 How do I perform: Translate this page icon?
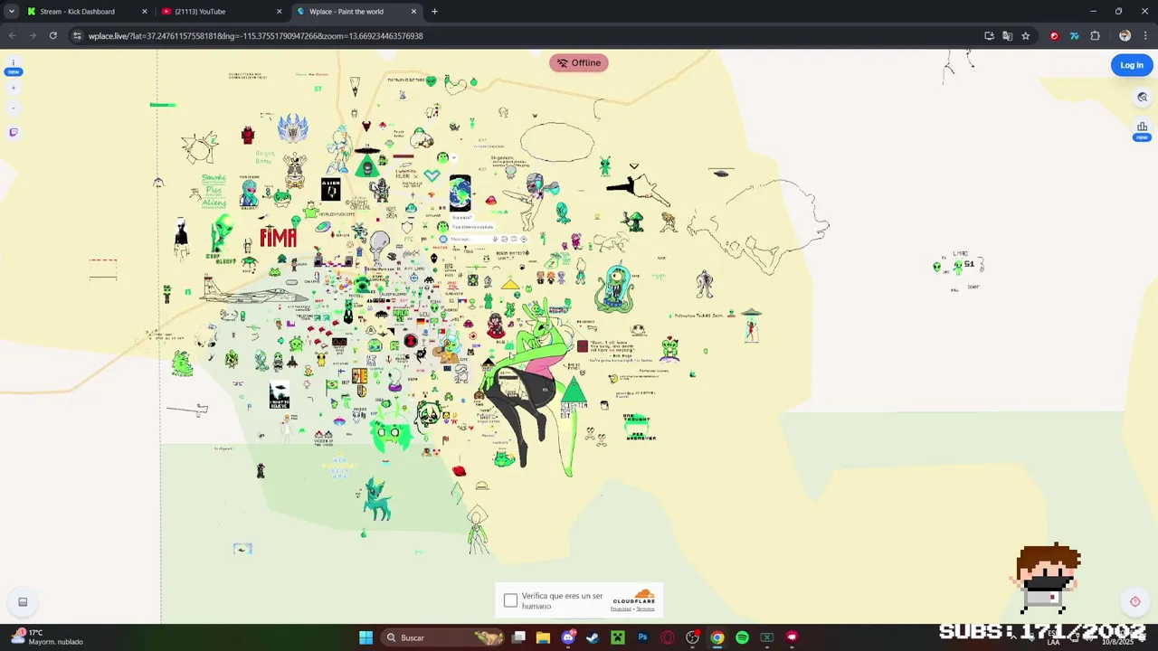pyautogui.click(x=1007, y=36)
